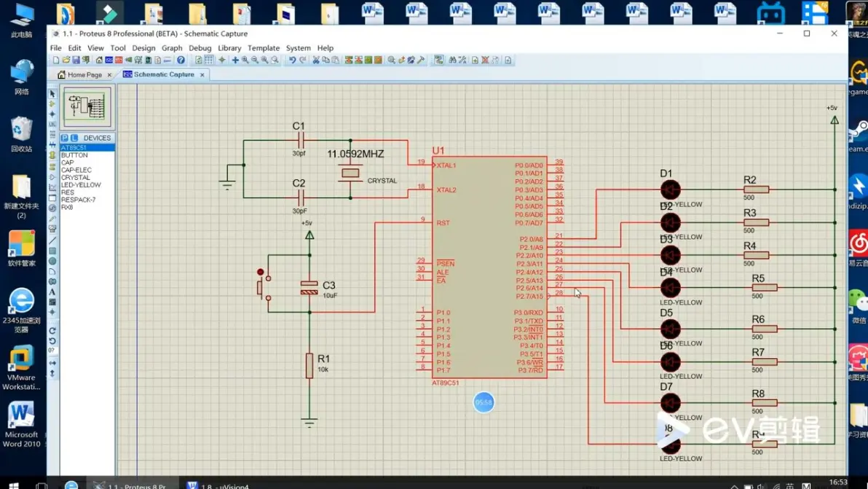Click the Component Mode tool in sidebar
Viewport: 868px width, 489px height.
click(x=52, y=104)
